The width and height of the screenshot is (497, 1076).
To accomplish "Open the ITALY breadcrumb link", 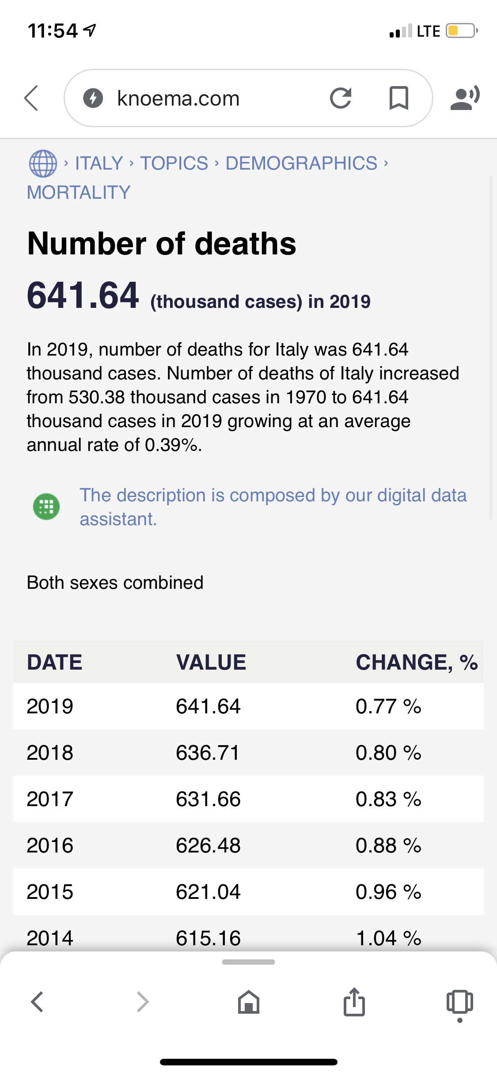I will (x=99, y=163).
